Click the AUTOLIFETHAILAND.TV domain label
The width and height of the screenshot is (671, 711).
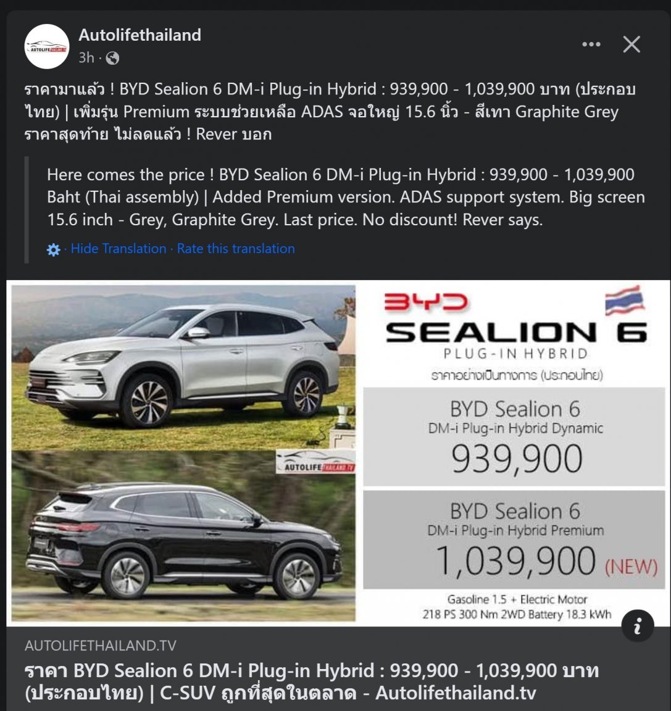coord(100,645)
